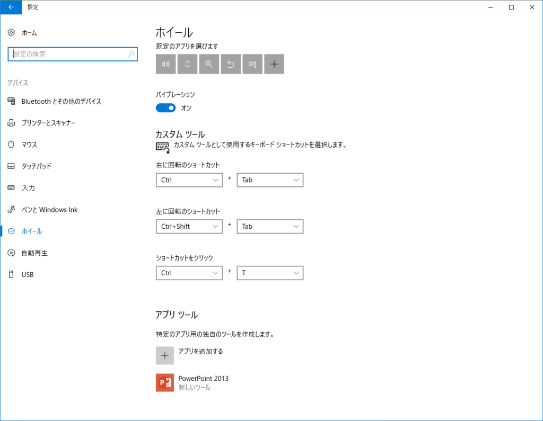Image resolution: width=543 pixels, height=421 pixels.
Task: Open the Ctrl modifier dropdown for right rotation
Action: click(189, 180)
